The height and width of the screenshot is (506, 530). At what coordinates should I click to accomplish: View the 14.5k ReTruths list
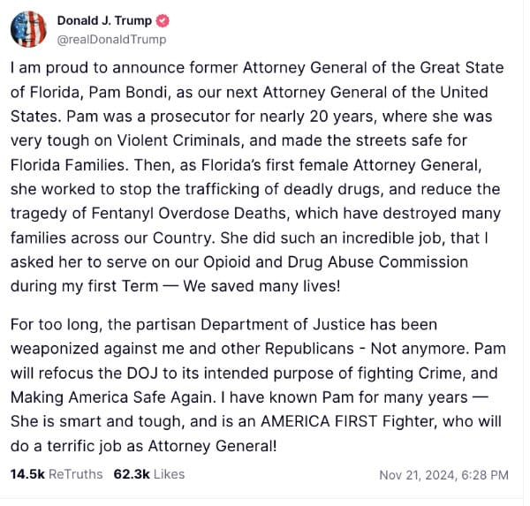pos(57,474)
